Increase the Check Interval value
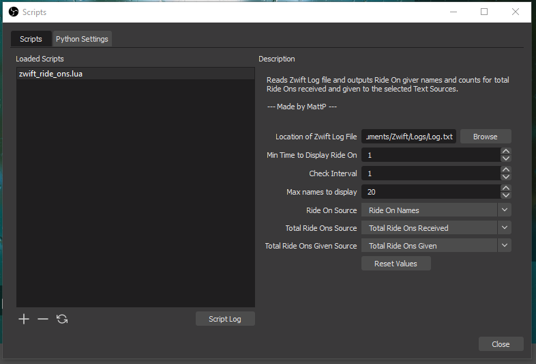The image size is (536, 364). click(505, 170)
